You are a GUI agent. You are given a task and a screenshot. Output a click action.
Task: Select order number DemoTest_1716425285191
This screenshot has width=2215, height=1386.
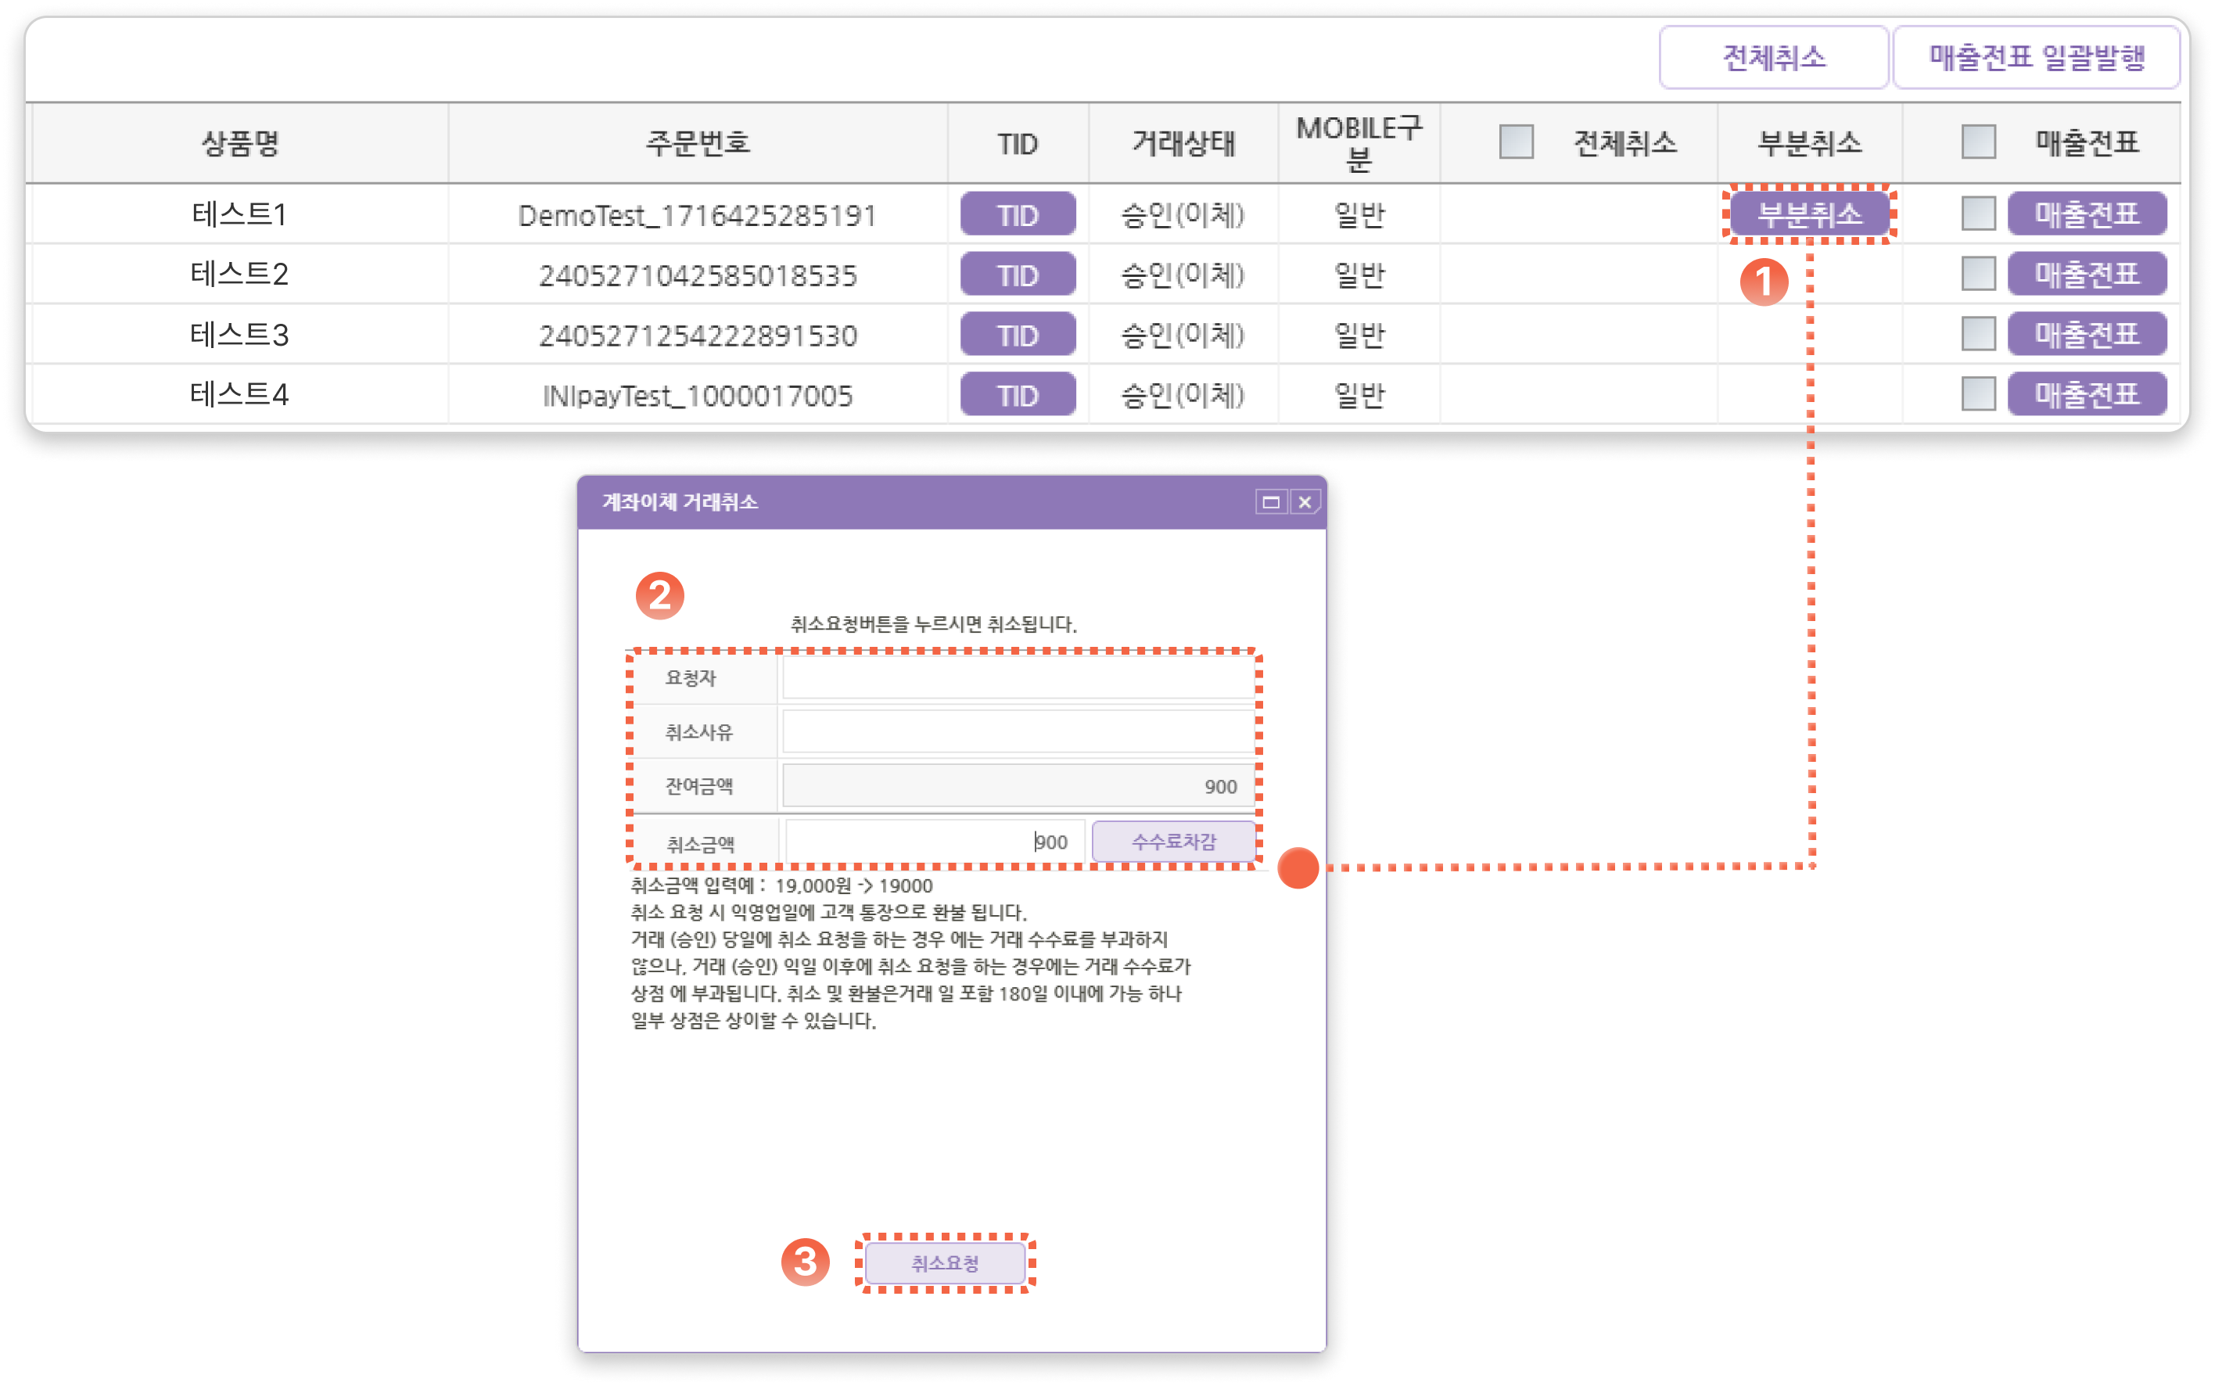point(696,215)
